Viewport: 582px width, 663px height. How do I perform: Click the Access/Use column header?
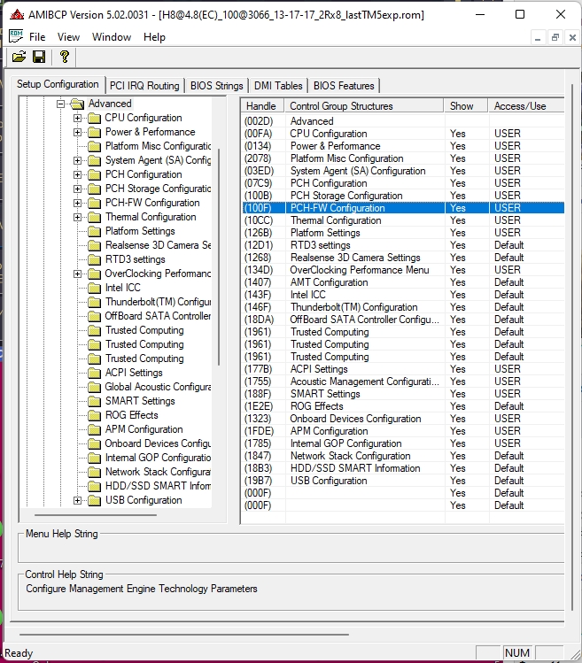[x=526, y=105]
